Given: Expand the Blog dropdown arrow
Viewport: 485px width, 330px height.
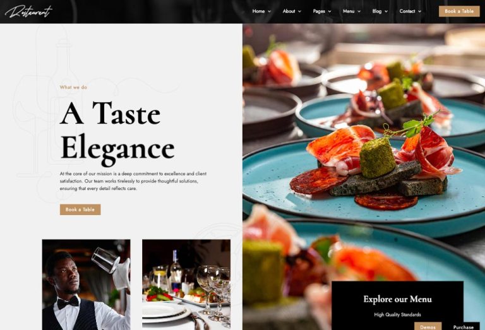Looking at the screenshot, I should pos(386,11).
